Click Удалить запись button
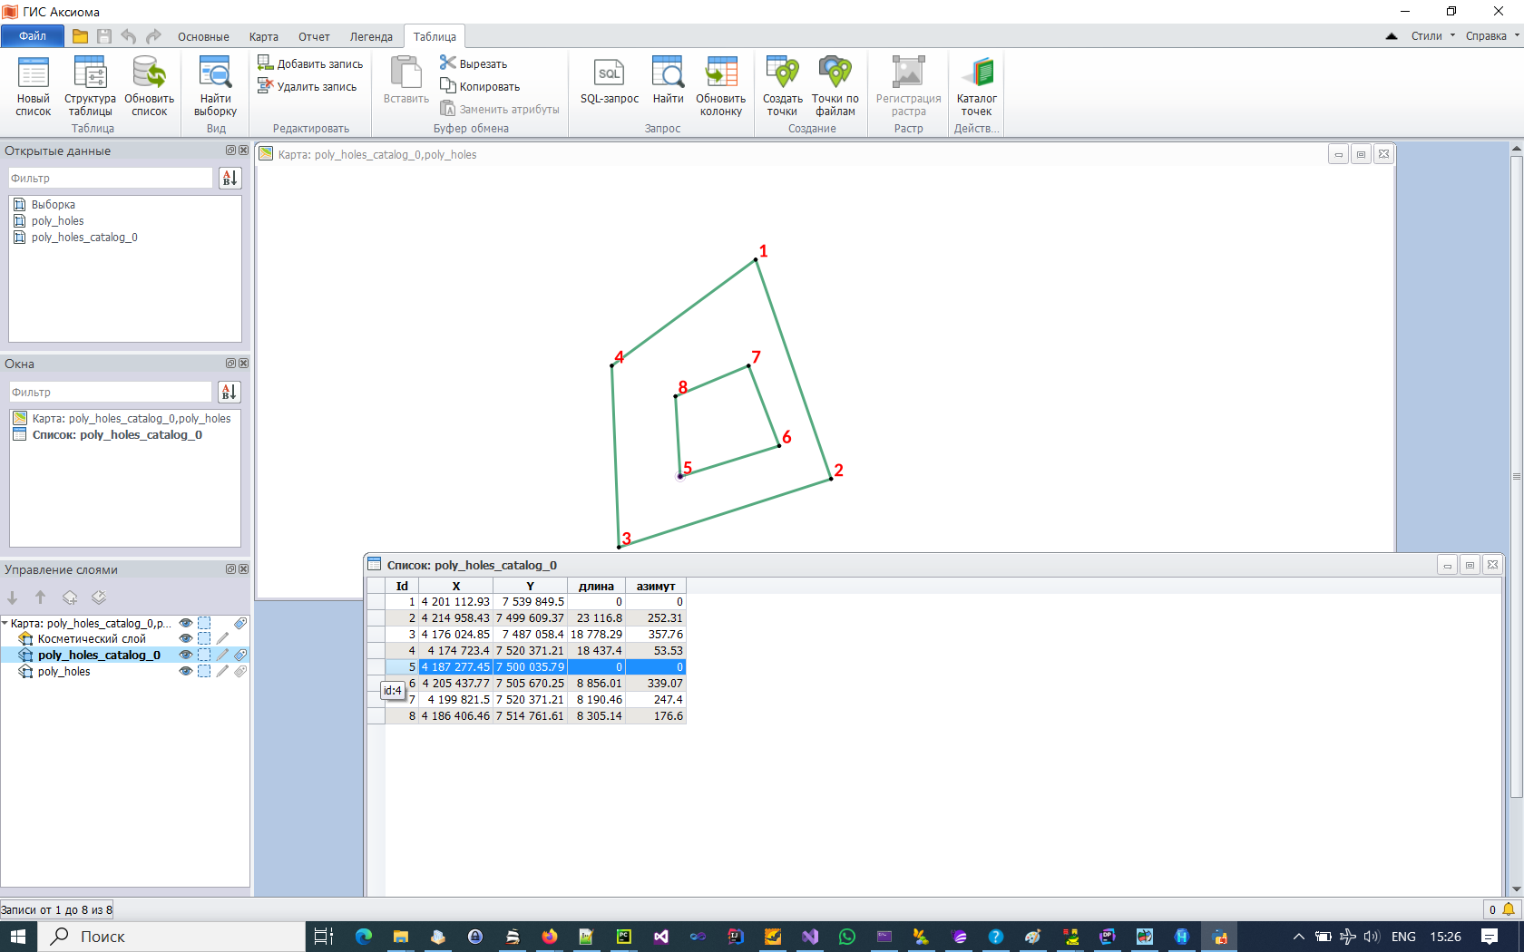This screenshot has width=1524, height=952. click(308, 87)
